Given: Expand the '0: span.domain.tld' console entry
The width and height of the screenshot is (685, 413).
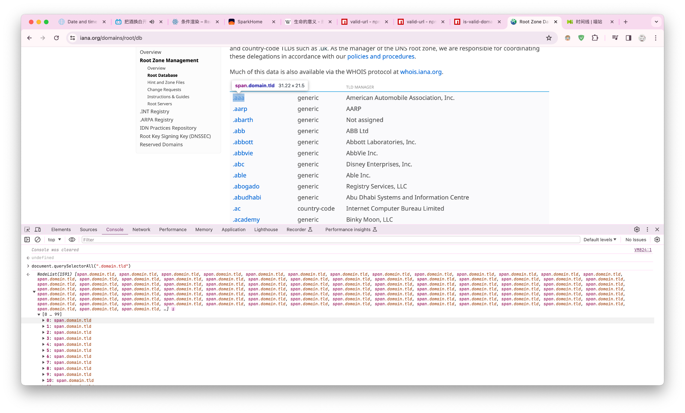Looking at the screenshot, I should [43, 320].
